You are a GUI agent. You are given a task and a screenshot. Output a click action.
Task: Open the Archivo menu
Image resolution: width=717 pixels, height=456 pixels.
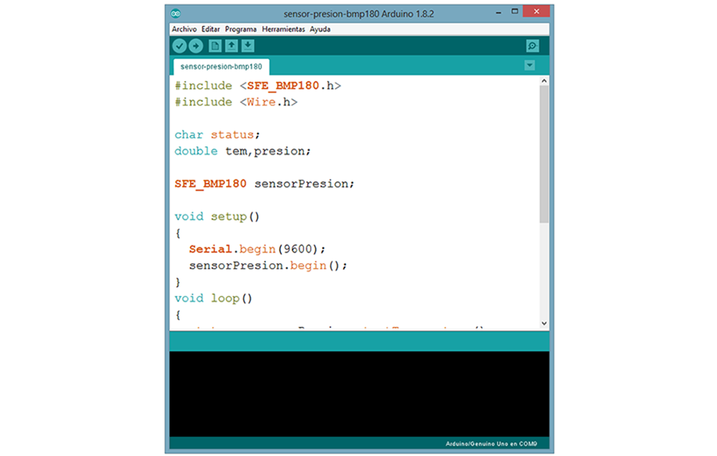click(184, 29)
